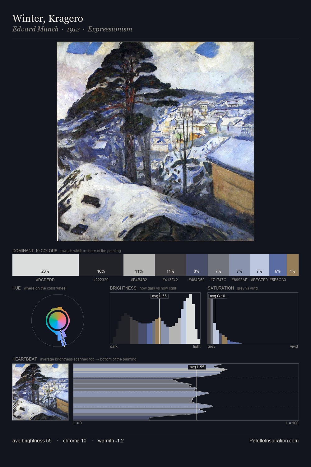Pick the #484D69 slate blue swatch
This screenshot has height=467, width=311.
point(197,265)
